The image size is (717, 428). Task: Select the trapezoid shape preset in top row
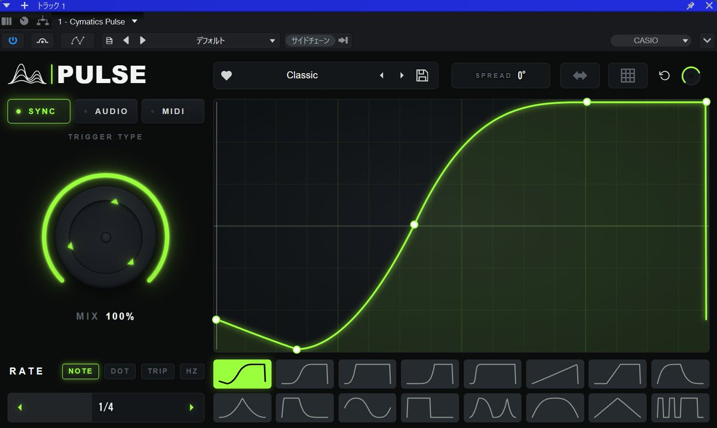(x=618, y=374)
